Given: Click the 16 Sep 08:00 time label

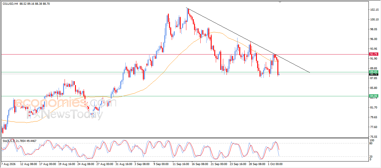Looking at the screenshot, I should tap(200, 164).
